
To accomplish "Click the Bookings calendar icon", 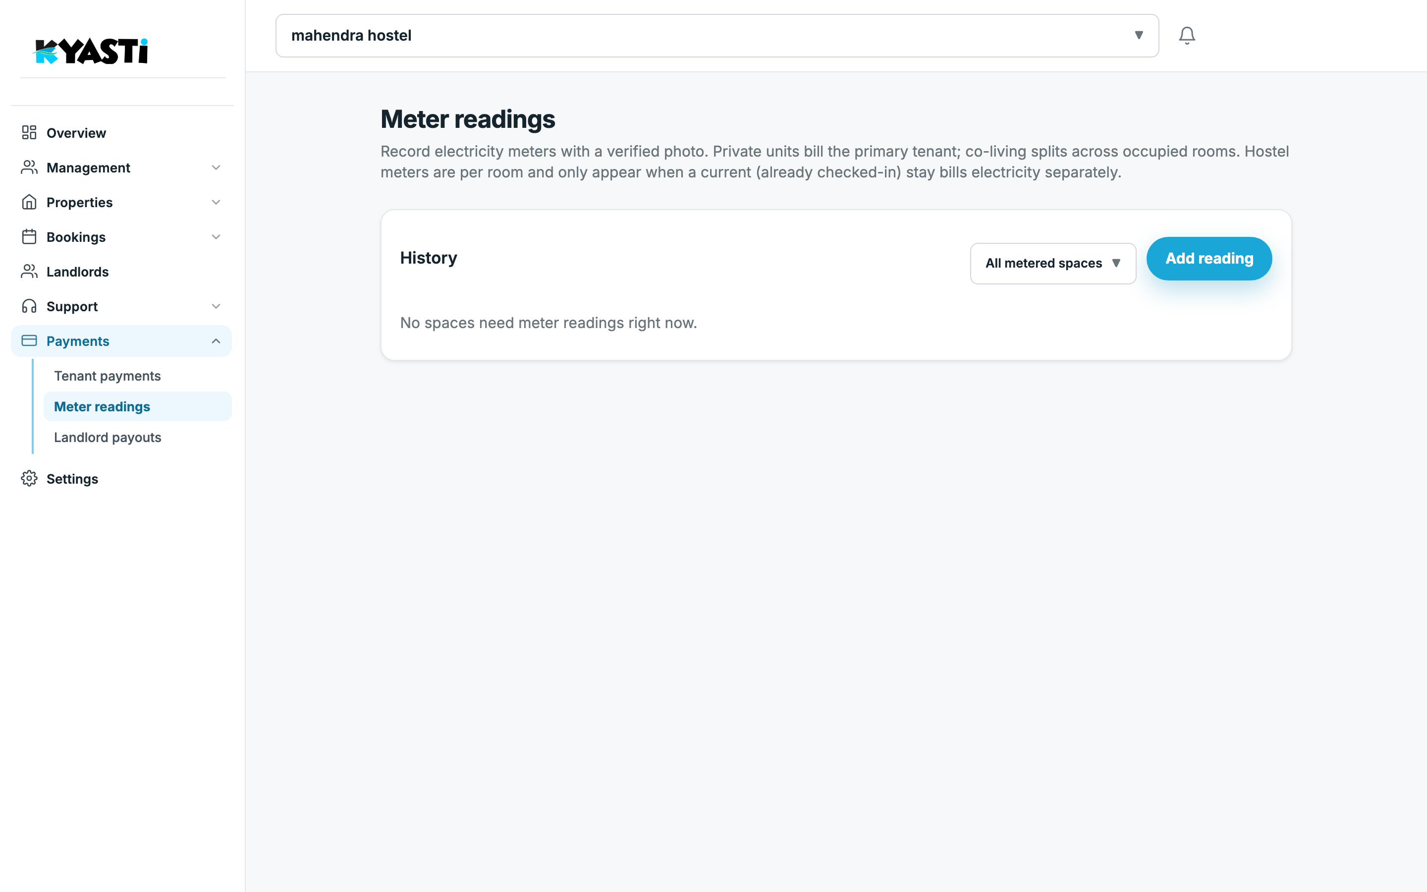I will (29, 236).
